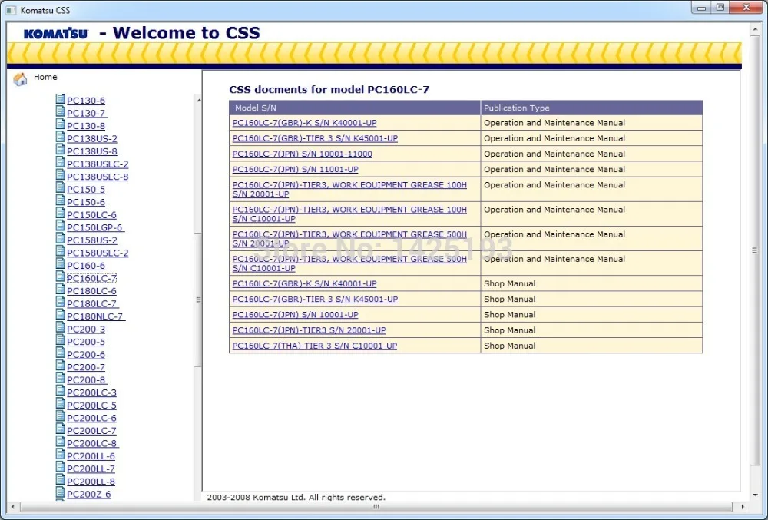768x520 pixels.
Task: Open PC160LC-7(GBR)-K S/N K40001-UP Operation manual link
Action: tap(304, 123)
